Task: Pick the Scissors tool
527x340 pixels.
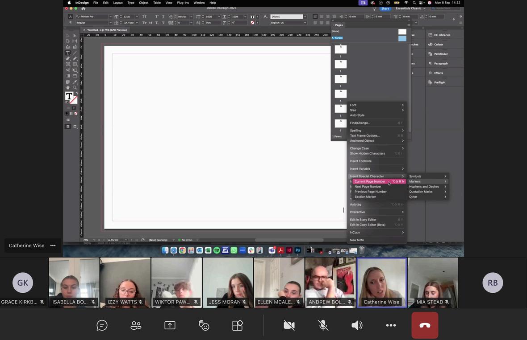Action: (68, 70)
